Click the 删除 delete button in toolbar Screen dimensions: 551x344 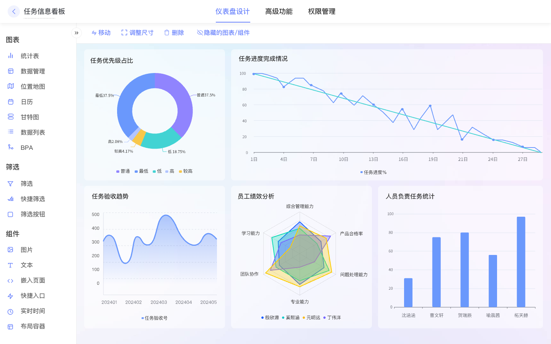(x=174, y=32)
